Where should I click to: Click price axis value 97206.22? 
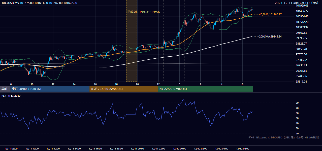pyautogui.click(x=301, y=60)
